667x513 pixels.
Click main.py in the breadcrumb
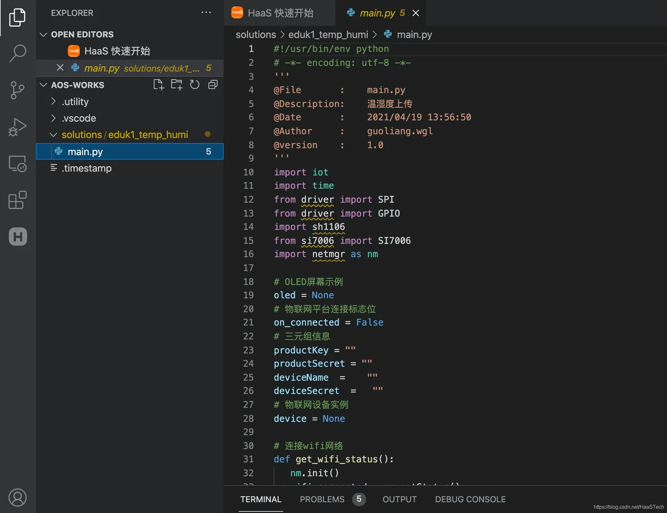414,34
